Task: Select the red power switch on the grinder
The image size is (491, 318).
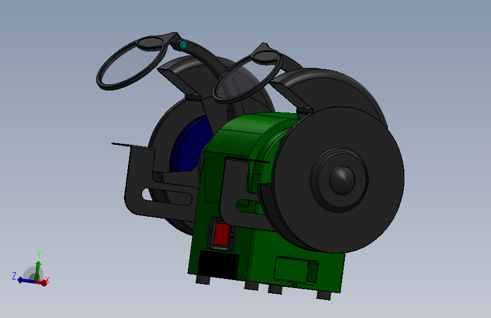Action: click(221, 234)
